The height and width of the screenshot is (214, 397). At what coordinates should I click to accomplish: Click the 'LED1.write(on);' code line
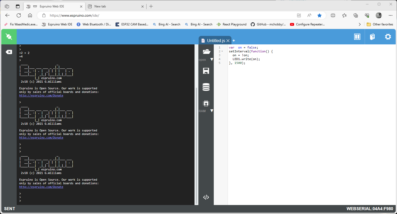pos(246,59)
